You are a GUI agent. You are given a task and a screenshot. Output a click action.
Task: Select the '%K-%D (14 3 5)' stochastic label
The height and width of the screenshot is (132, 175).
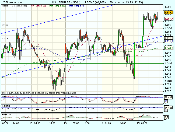click(10, 96)
